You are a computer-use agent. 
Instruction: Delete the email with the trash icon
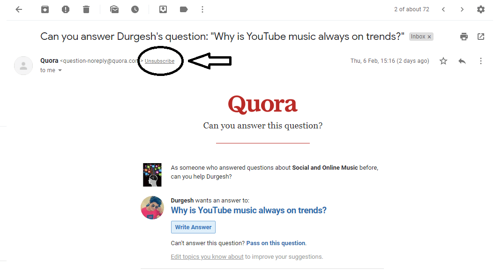86,9
